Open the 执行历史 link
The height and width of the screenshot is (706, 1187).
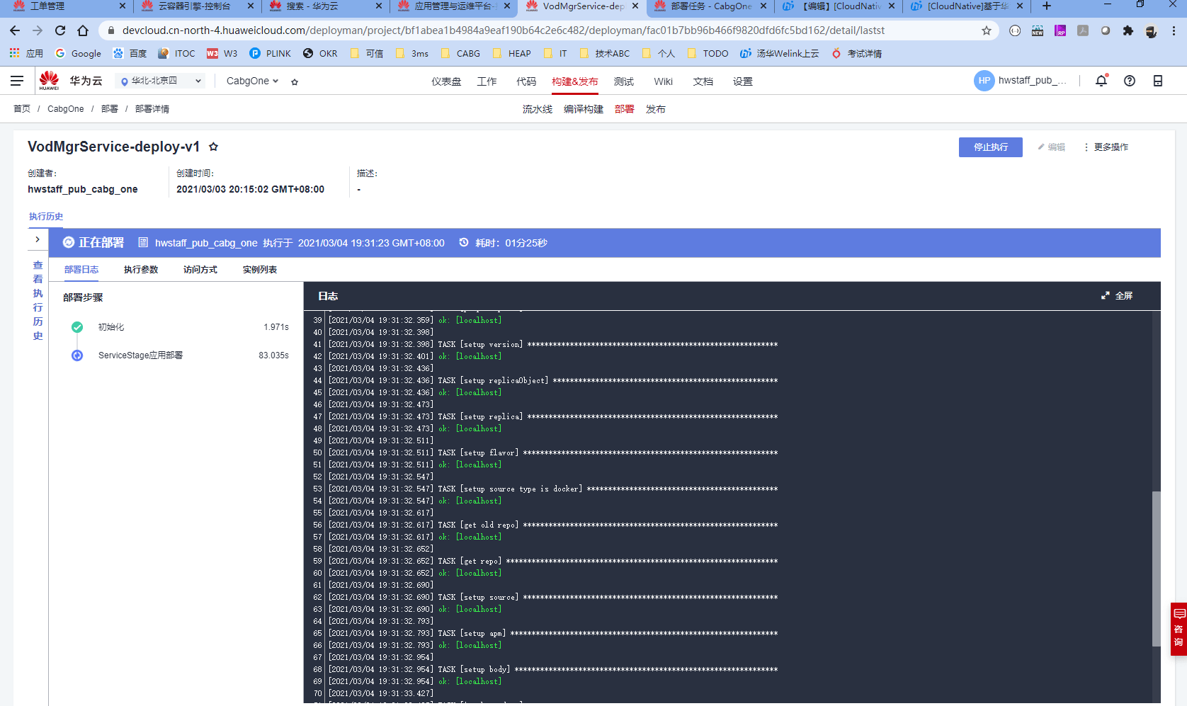[x=46, y=217]
